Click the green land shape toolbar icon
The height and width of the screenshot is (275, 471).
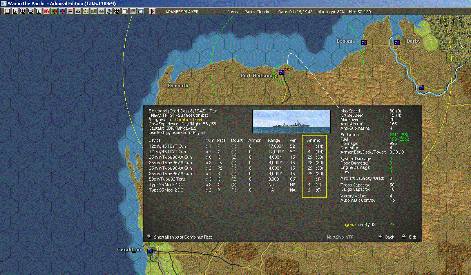[x=93, y=11]
